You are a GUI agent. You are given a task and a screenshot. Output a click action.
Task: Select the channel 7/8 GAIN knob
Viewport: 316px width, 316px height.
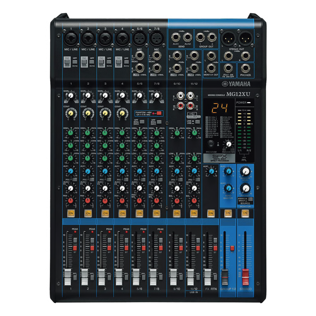157,95
